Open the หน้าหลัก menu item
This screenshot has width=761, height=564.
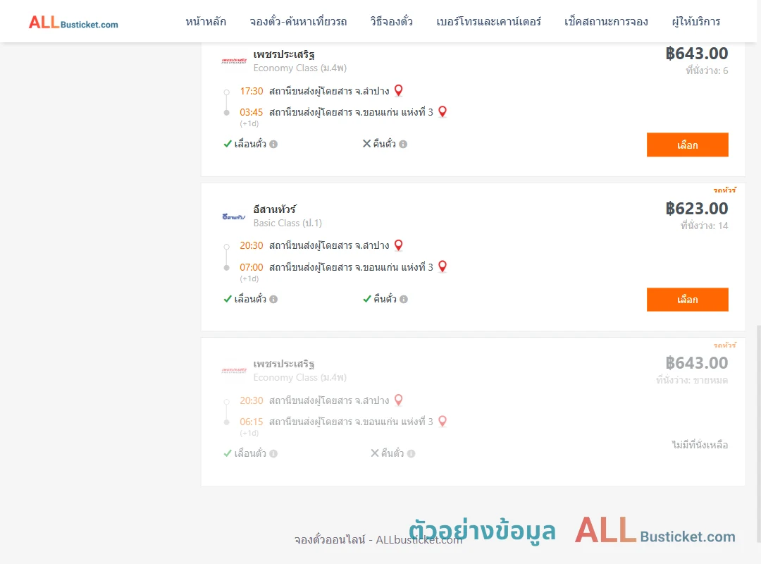(x=206, y=21)
